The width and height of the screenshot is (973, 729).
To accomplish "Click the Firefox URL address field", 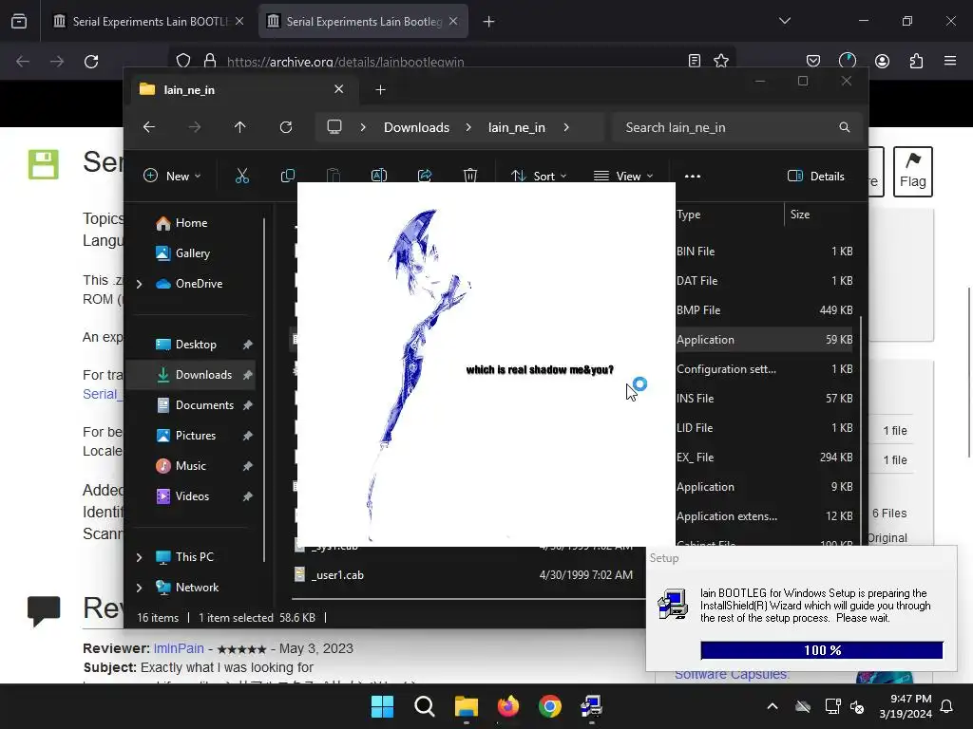I will [451, 61].
